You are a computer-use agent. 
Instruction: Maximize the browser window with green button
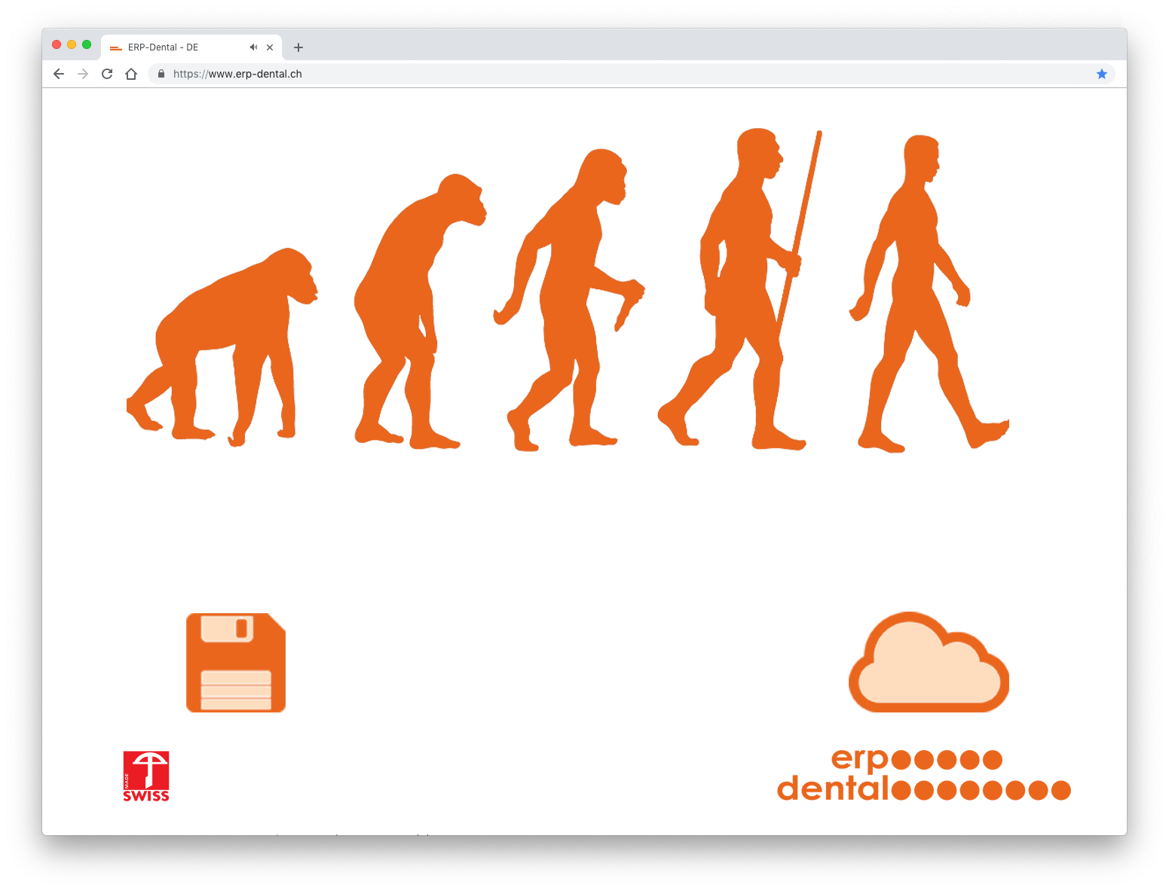point(87,44)
